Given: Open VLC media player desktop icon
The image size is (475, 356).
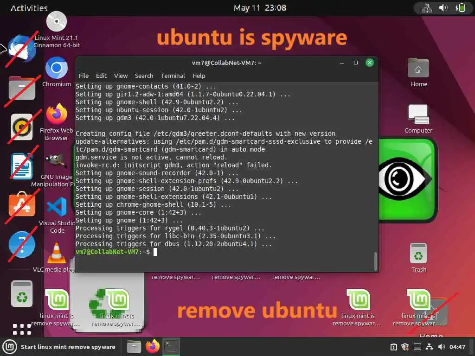Looking at the screenshot, I should (56, 253).
